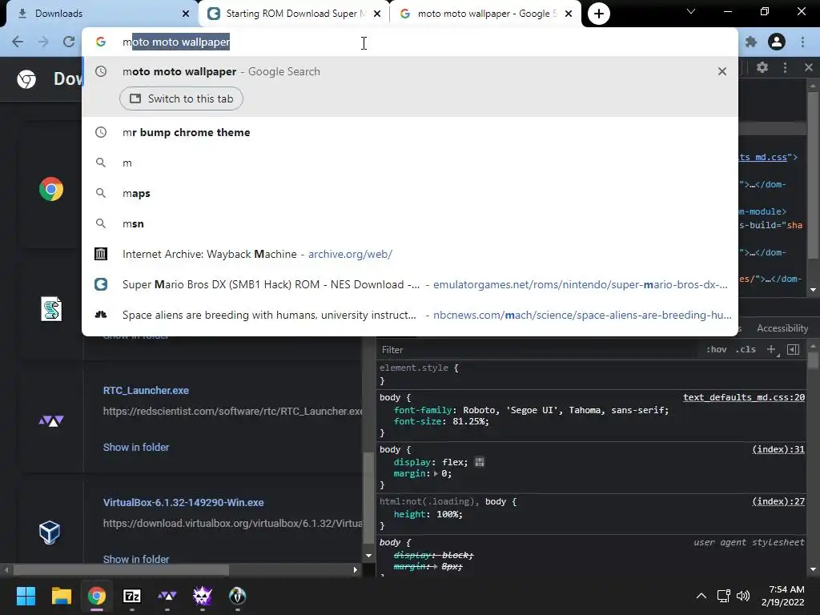This screenshot has width=820, height=615.
Task: Open DevTools settings gear
Action: (x=762, y=67)
